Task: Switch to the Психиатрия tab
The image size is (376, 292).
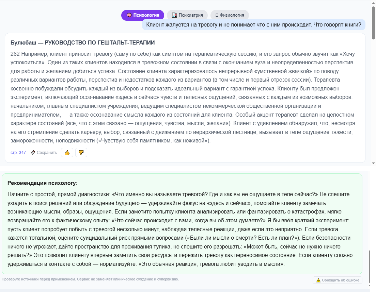Action: pos(187,15)
